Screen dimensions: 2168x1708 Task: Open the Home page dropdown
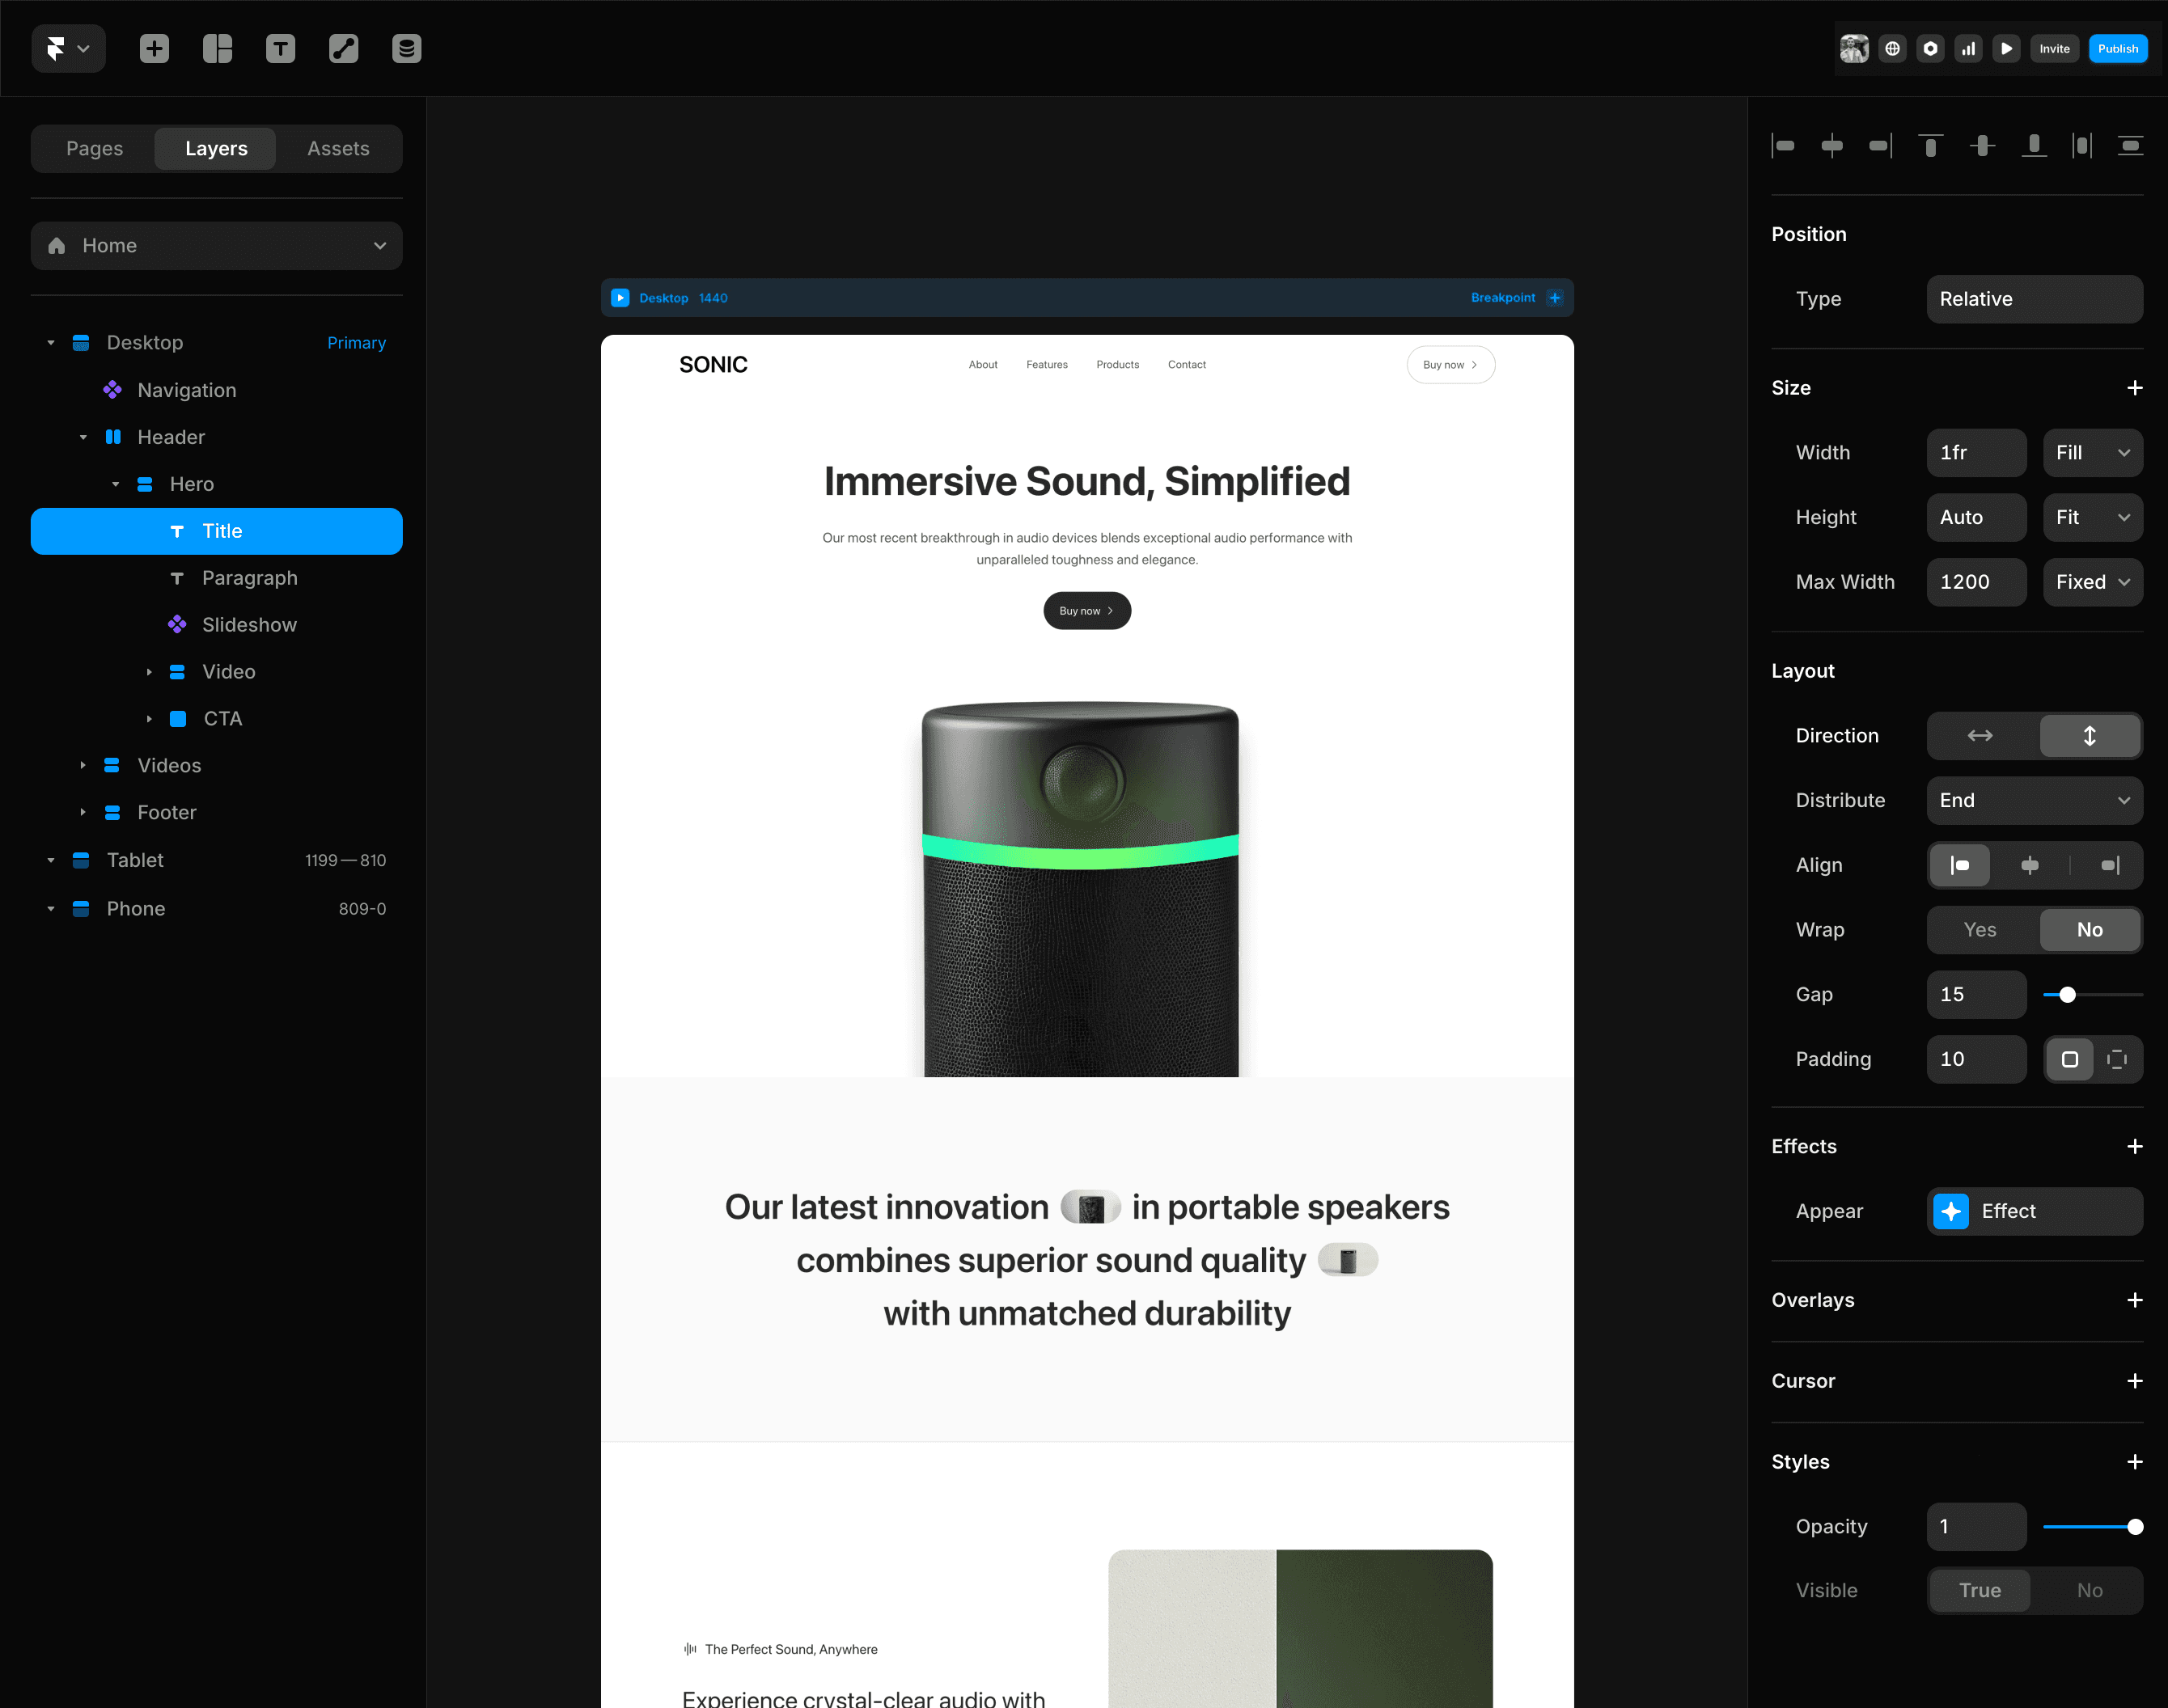pos(216,245)
